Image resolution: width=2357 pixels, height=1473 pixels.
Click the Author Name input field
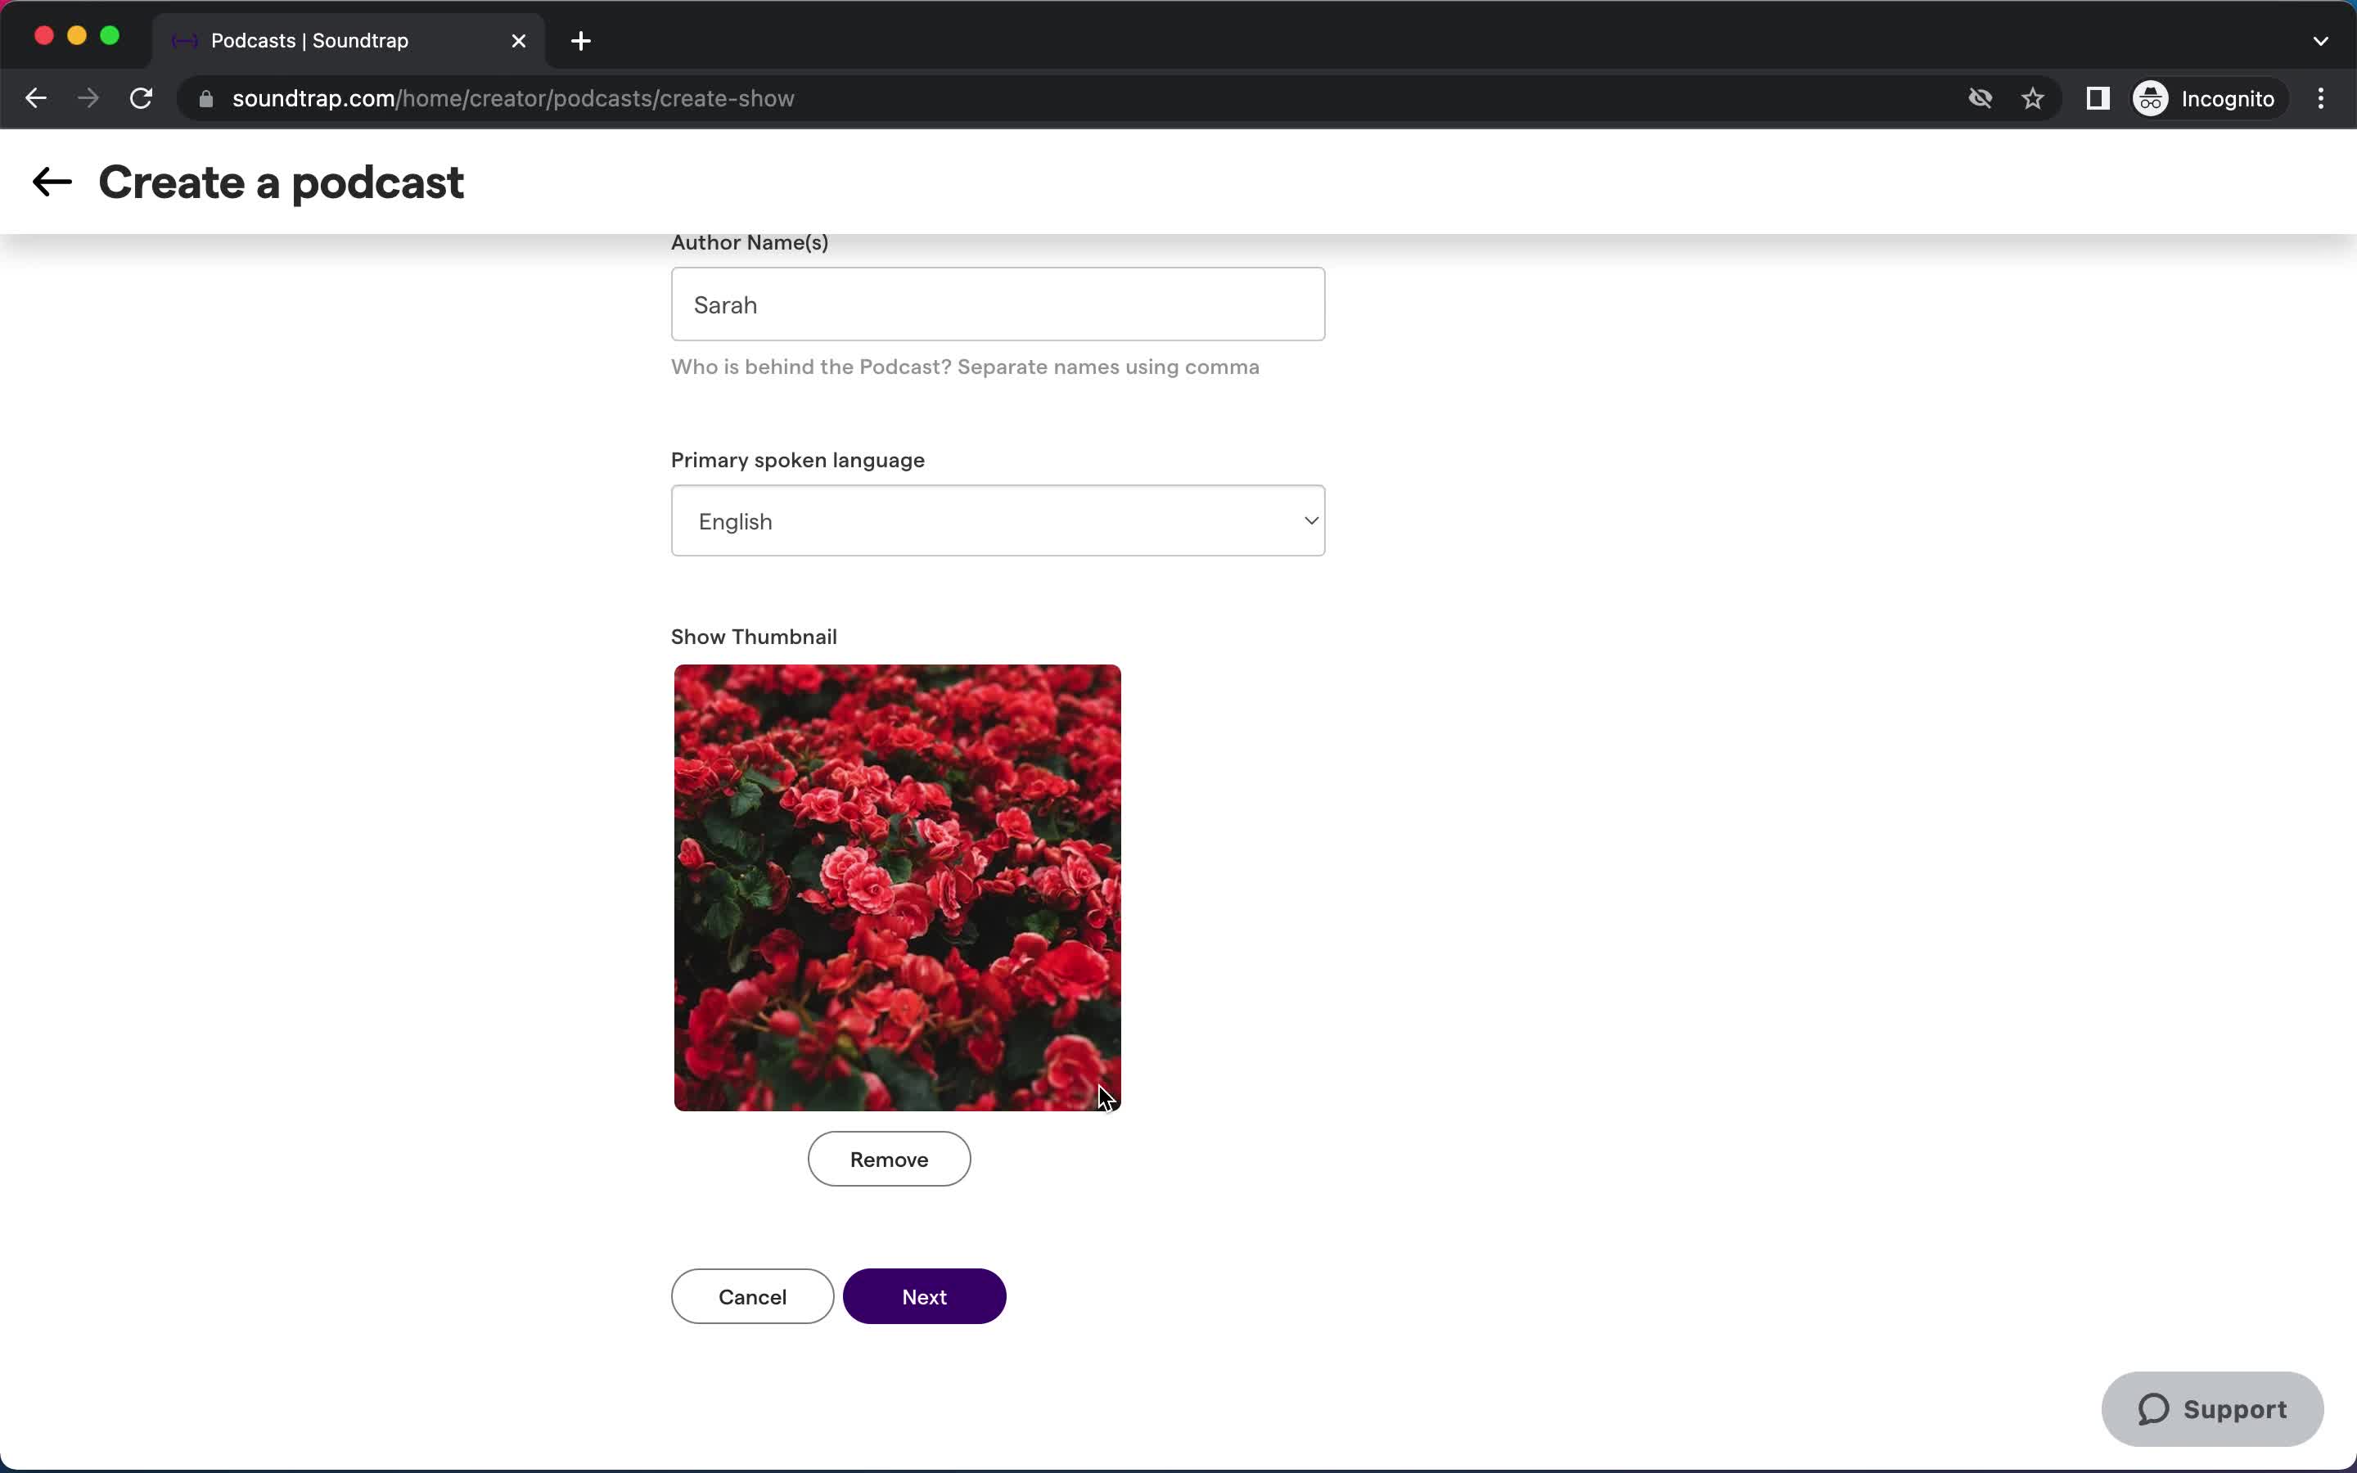999,304
